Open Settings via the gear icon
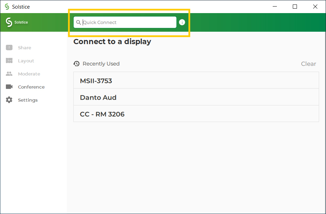This screenshot has height=214, width=326. tap(9, 100)
